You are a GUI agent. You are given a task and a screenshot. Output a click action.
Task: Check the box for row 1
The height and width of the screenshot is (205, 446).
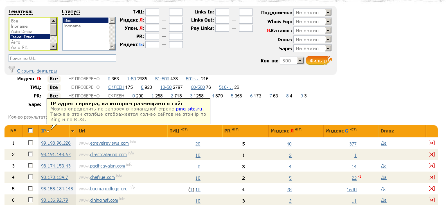click(x=30, y=143)
